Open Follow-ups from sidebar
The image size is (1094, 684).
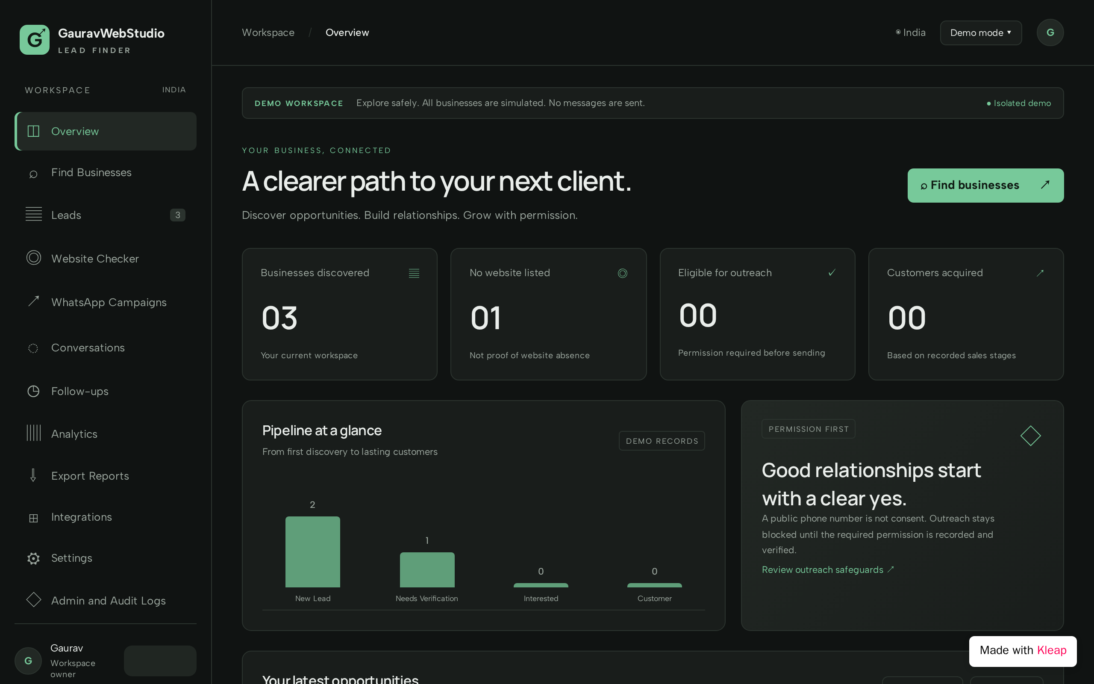pyautogui.click(x=106, y=391)
